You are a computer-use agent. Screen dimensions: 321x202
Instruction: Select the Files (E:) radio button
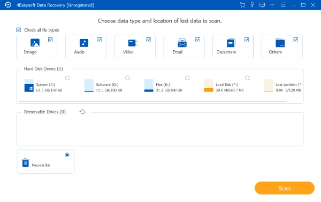187,78
